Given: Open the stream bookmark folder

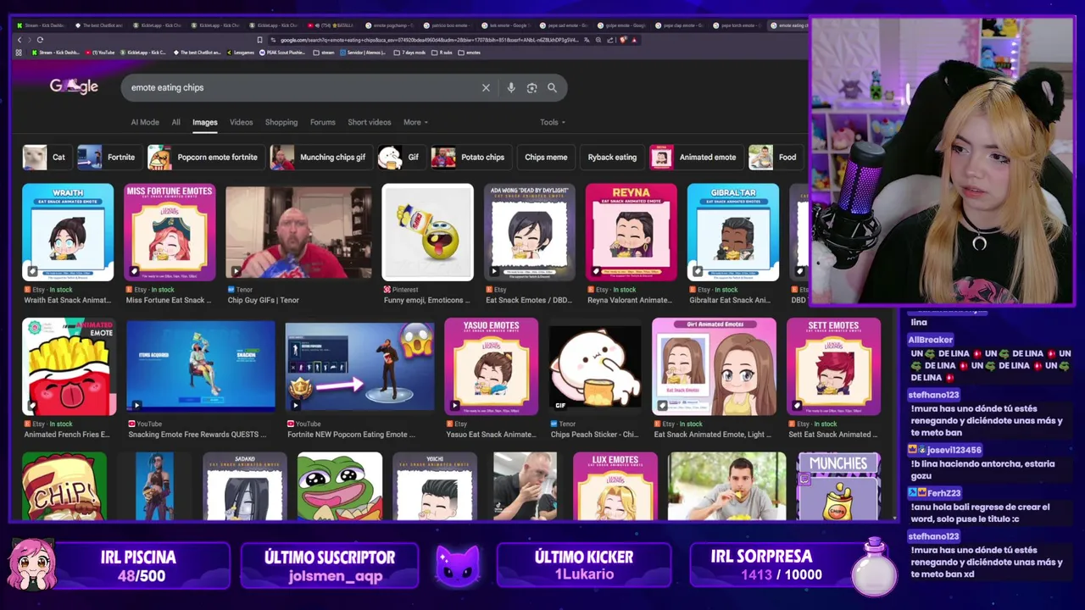Looking at the screenshot, I should pos(325,53).
